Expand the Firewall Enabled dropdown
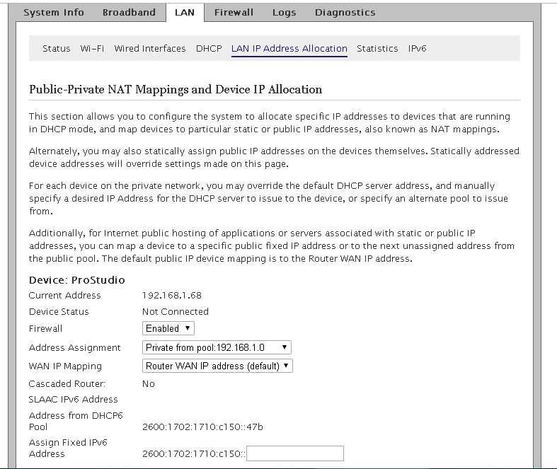The width and height of the screenshot is (557, 469). click(168, 328)
